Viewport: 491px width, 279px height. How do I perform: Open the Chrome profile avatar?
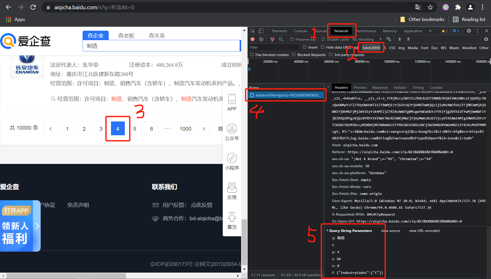tap(470, 7)
